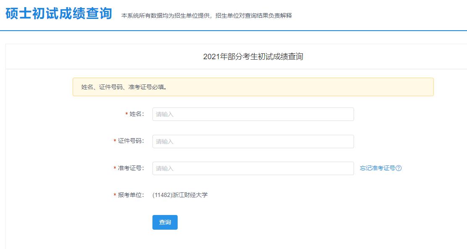The width and height of the screenshot is (467, 249).
Task: Click the red asterisk beside 准考证号
Action: coord(115,168)
